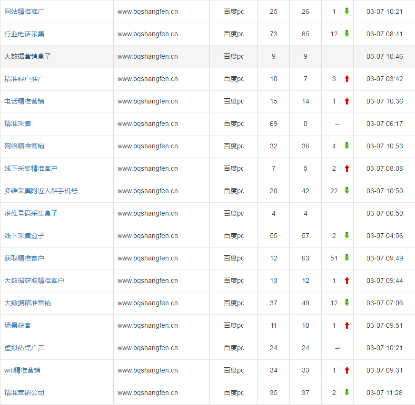415x405 pixels.
Task: Click green down arrow in 获取精准客户 row
Action: tap(347, 258)
